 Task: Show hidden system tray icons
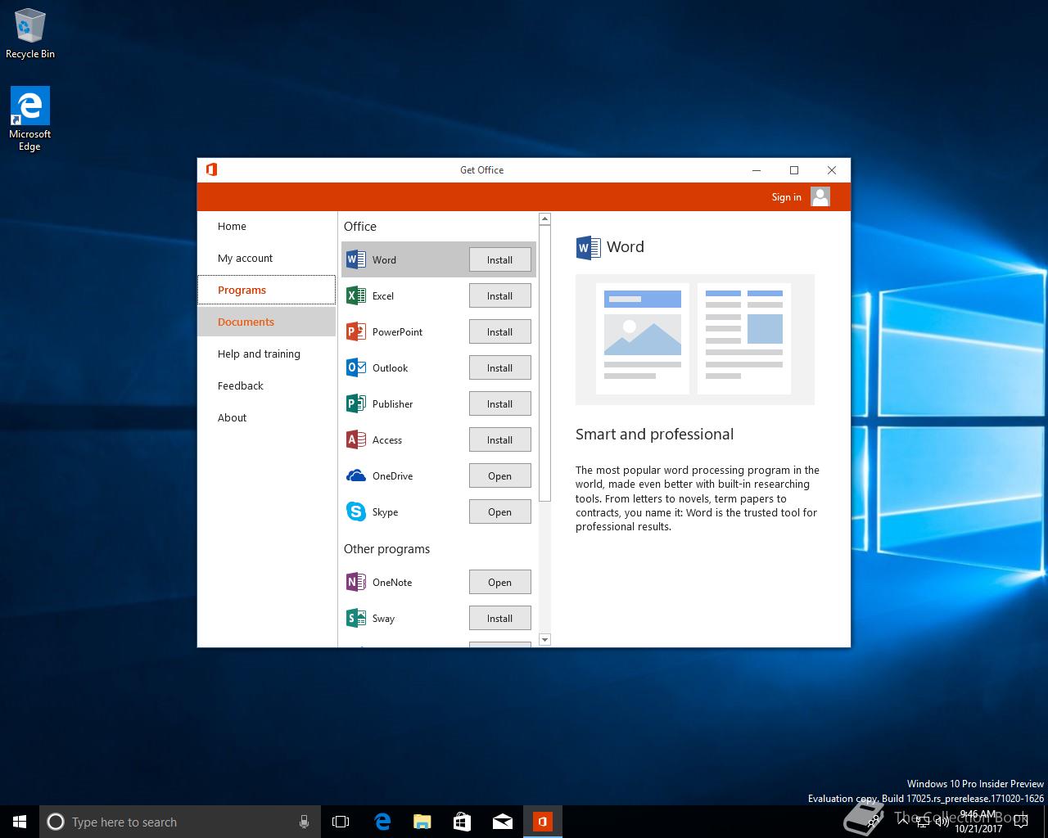click(903, 822)
